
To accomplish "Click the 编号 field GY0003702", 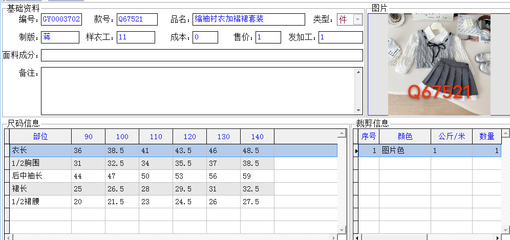I will coord(61,19).
